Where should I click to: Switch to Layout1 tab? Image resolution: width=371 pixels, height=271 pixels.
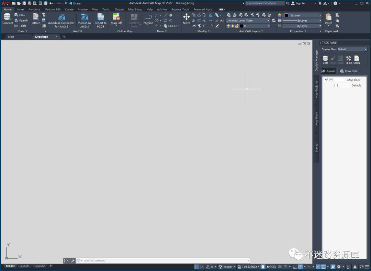point(24,266)
